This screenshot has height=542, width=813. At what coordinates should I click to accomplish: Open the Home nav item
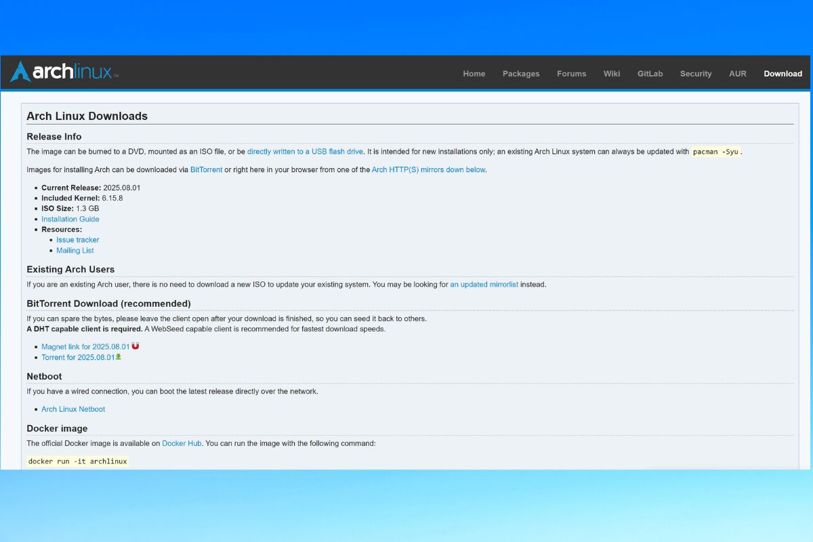(x=474, y=74)
